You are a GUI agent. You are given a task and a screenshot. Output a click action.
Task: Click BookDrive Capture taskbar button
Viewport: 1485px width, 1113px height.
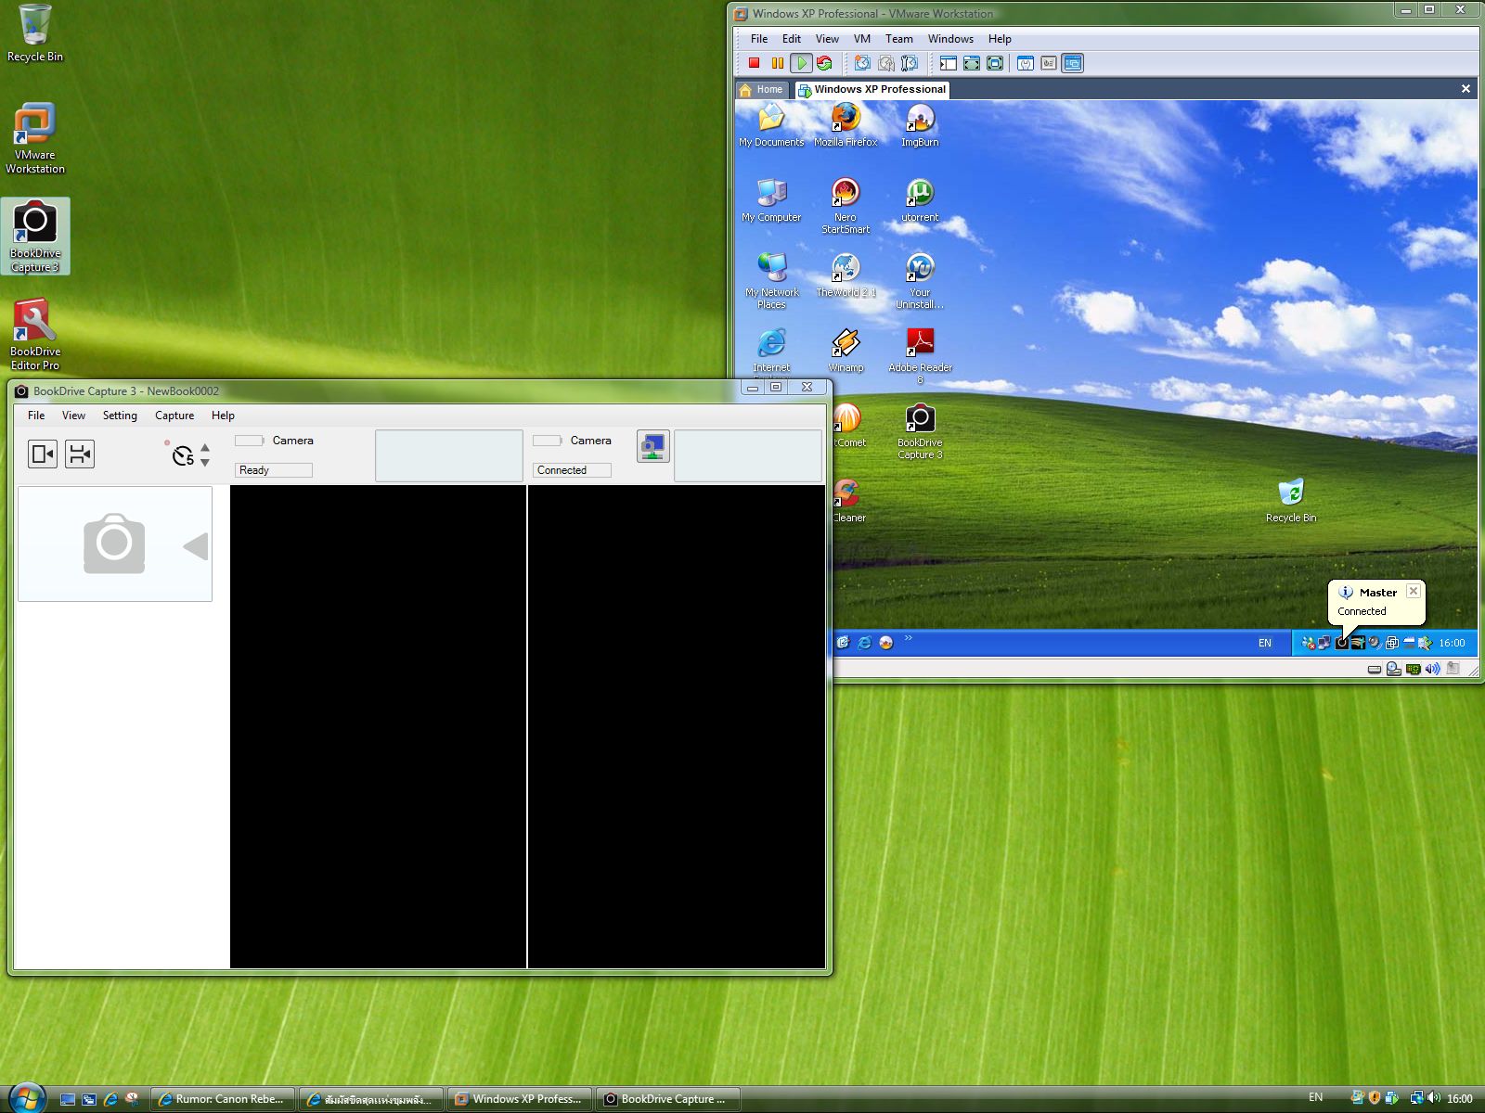668,1099
